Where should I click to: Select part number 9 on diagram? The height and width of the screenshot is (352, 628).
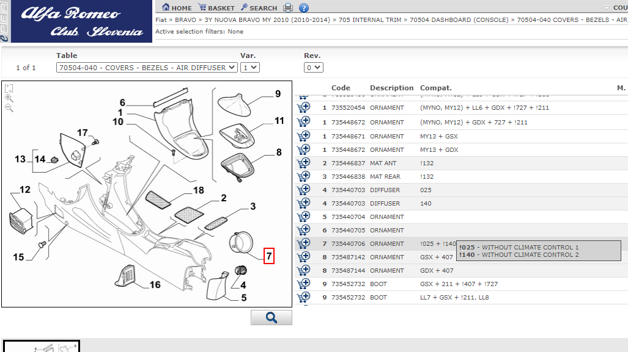[x=278, y=94]
